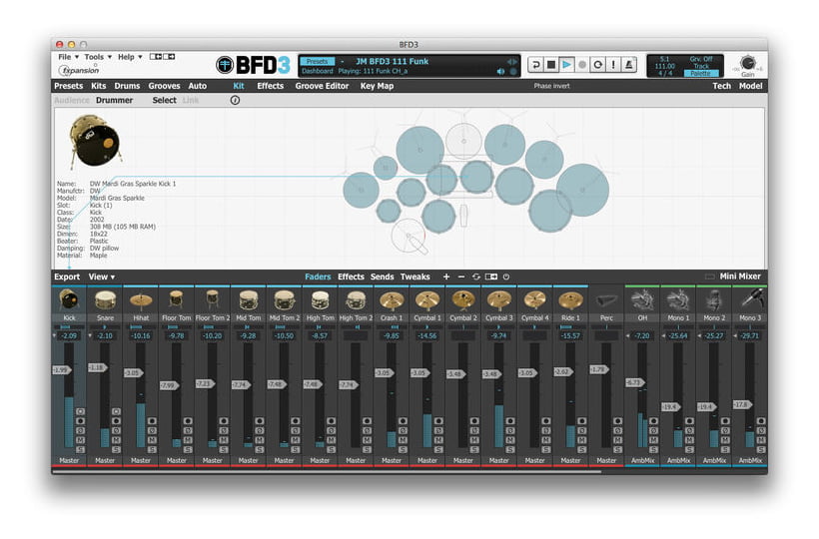Select the OH ambient mic channel image
The width and height of the screenshot is (819, 539).
642,300
